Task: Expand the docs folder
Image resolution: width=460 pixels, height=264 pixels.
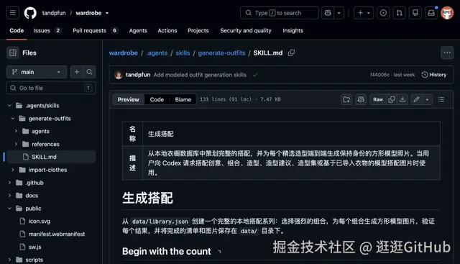Action: [x=9, y=196]
